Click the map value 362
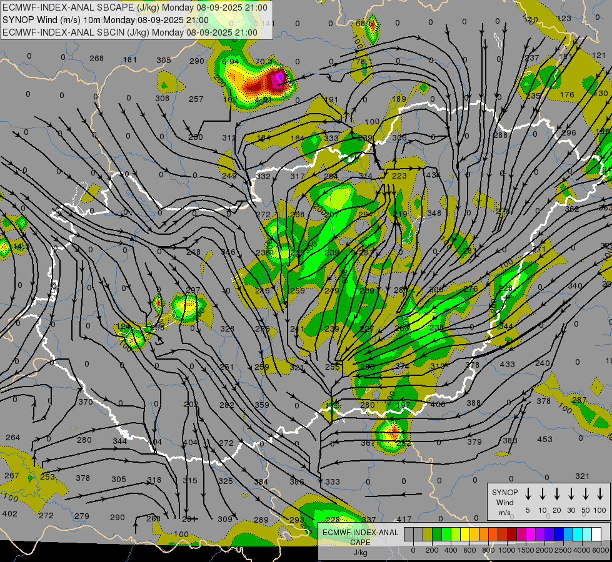612x562 pixels. pyautogui.click(x=572, y=209)
